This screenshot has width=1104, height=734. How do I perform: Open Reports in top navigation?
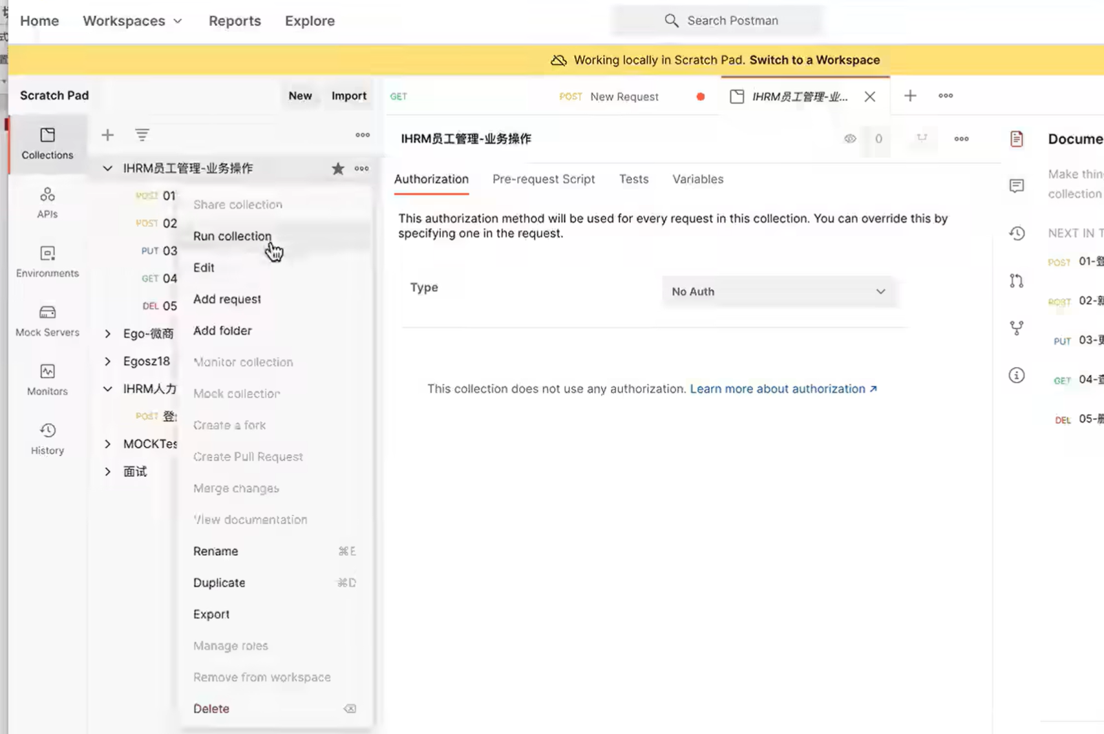(x=235, y=21)
